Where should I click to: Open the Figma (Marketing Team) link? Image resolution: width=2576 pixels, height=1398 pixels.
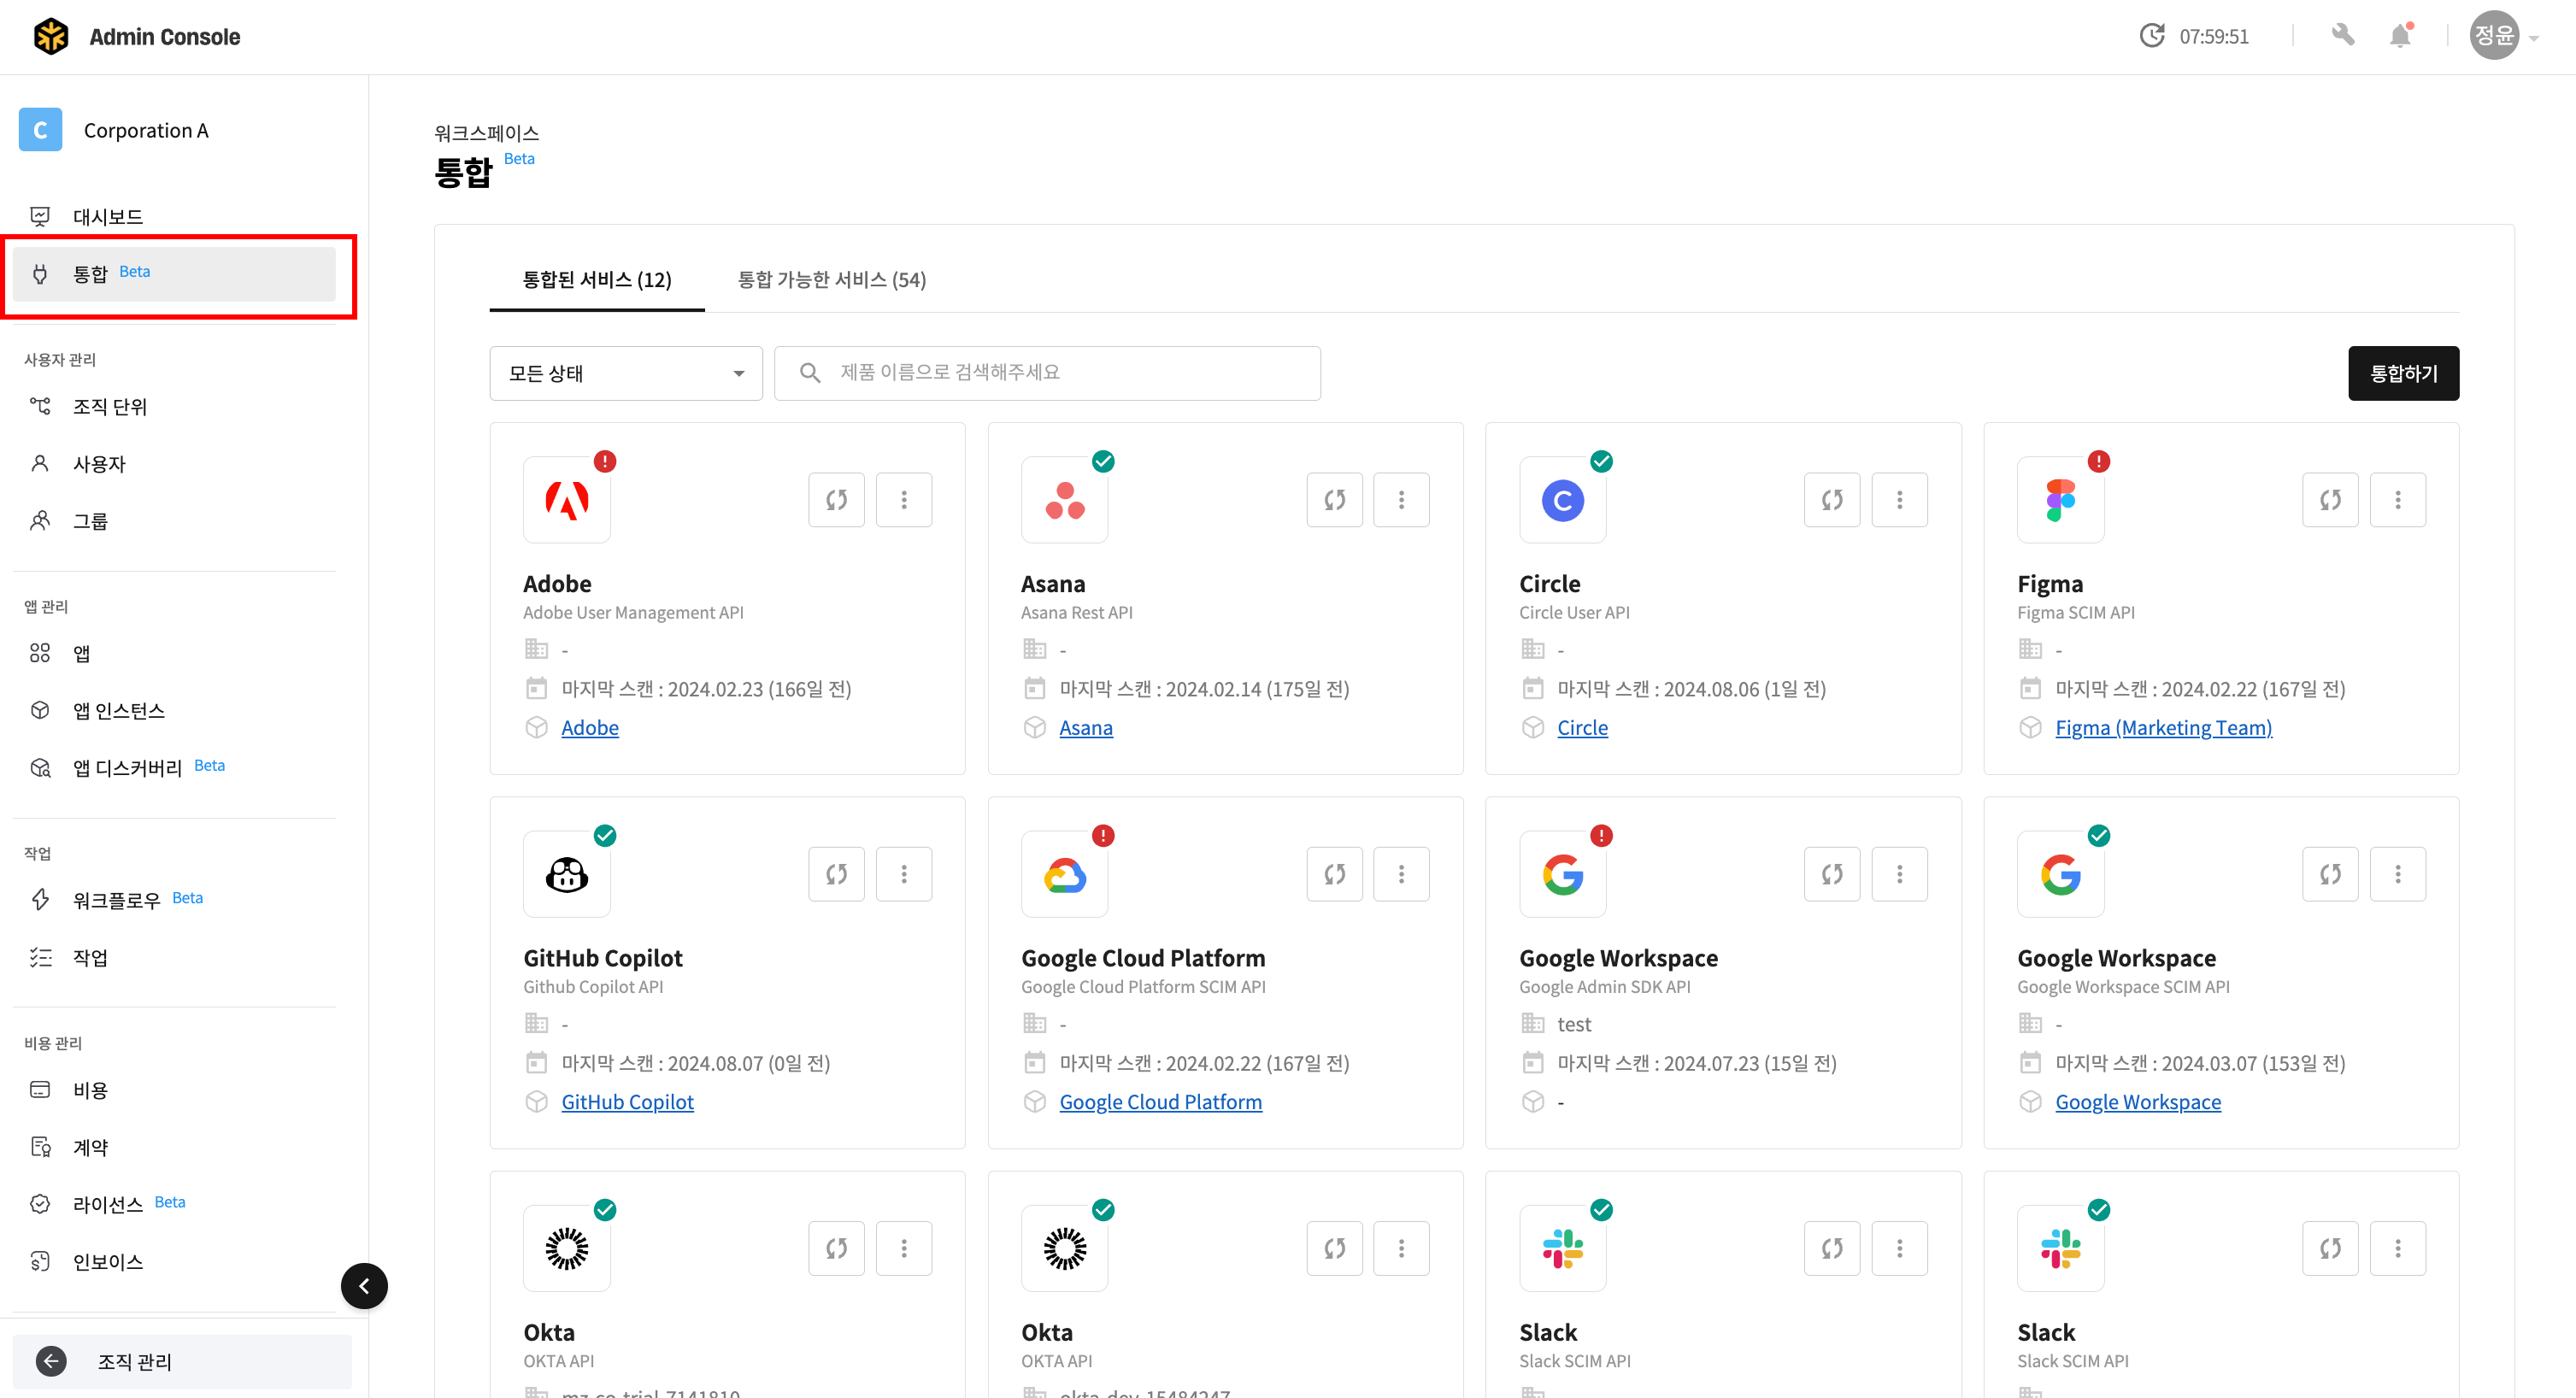2163,727
